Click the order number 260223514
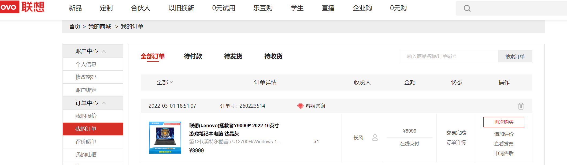567x165 pixels. [x=252, y=106]
